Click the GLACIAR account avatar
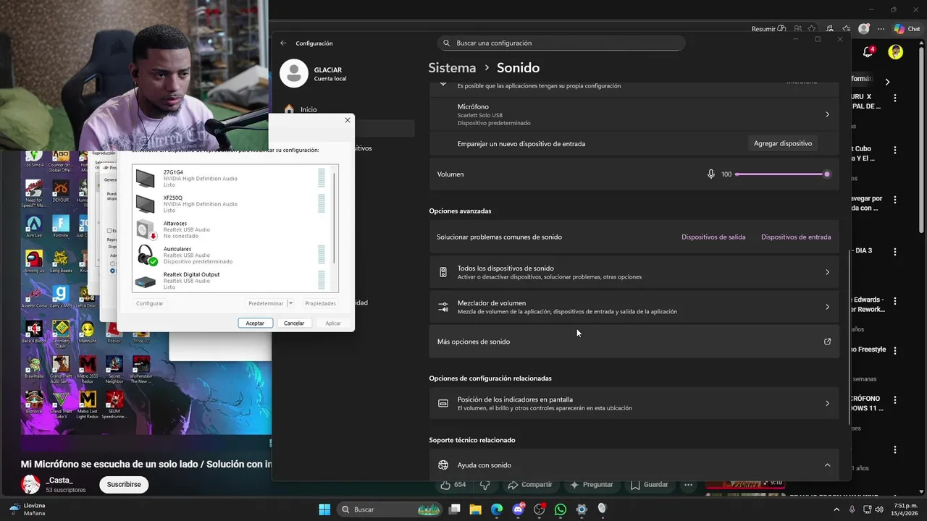 tap(293, 74)
